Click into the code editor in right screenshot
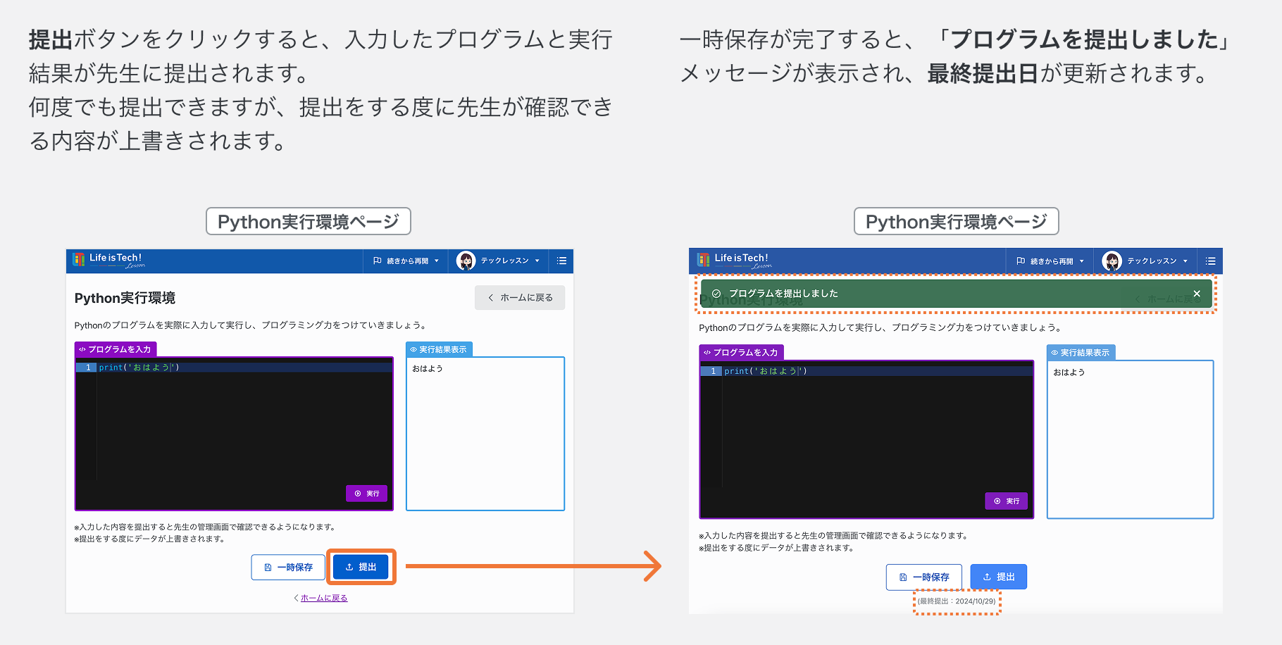The width and height of the screenshot is (1282, 645). point(866,440)
